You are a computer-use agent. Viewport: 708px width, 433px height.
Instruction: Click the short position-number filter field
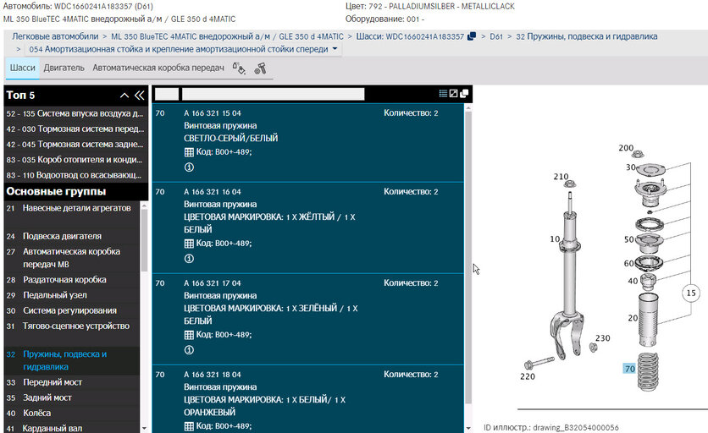[167, 94]
